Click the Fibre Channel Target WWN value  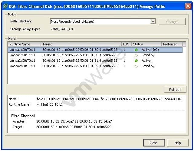click(74, 127)
